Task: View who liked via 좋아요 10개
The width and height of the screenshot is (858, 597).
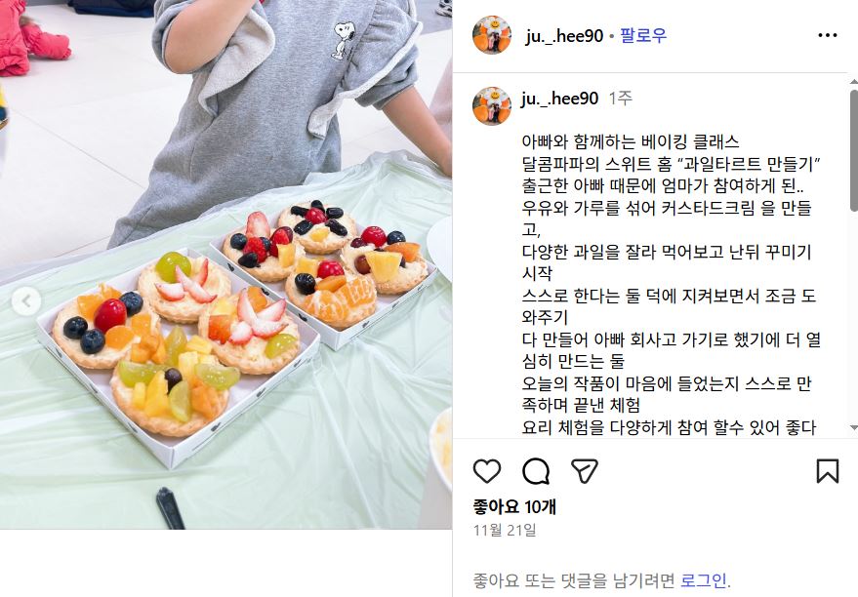Action: [x=514, y=507]
